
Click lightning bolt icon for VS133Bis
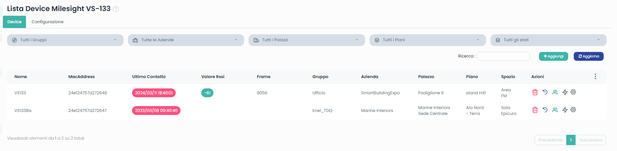coord(564,110)
